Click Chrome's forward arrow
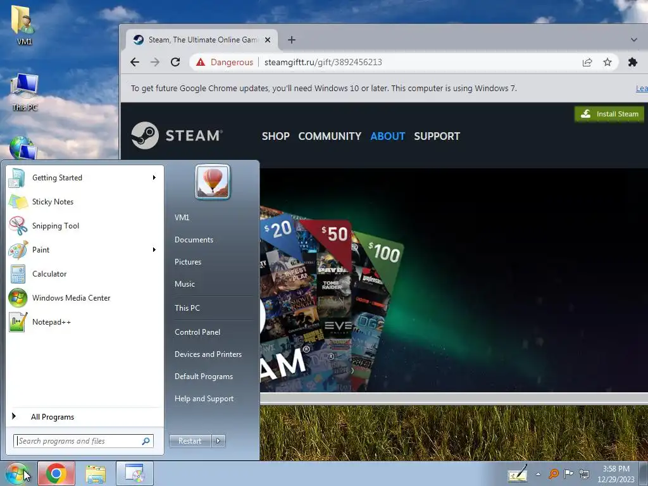Screen dimensions: 648x486 pos(155,62)
